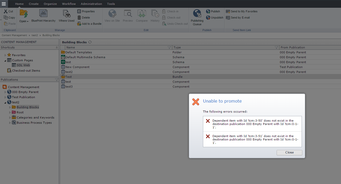The width and height of the screenshot is (341, 184).
Task: Switch to the Workflow ribbon tab
Action: click(69, 4)
